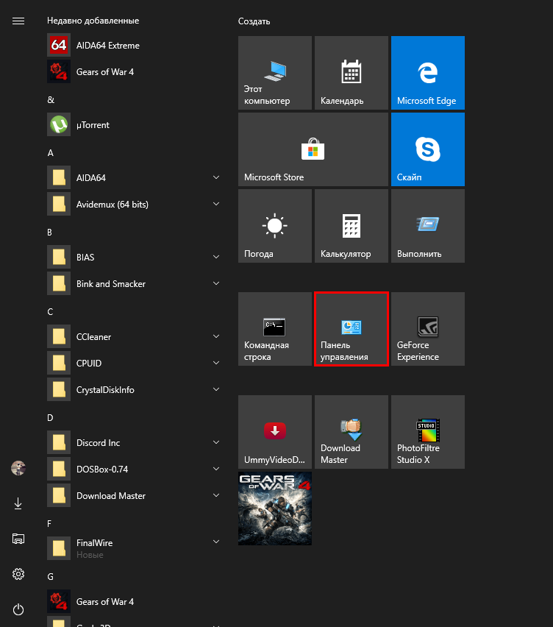Open Microsoft Store tile
Screen dimensions: 553x627
[x=313, y=149]
